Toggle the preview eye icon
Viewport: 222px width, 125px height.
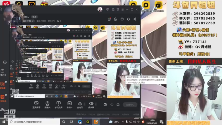(112, 105)
